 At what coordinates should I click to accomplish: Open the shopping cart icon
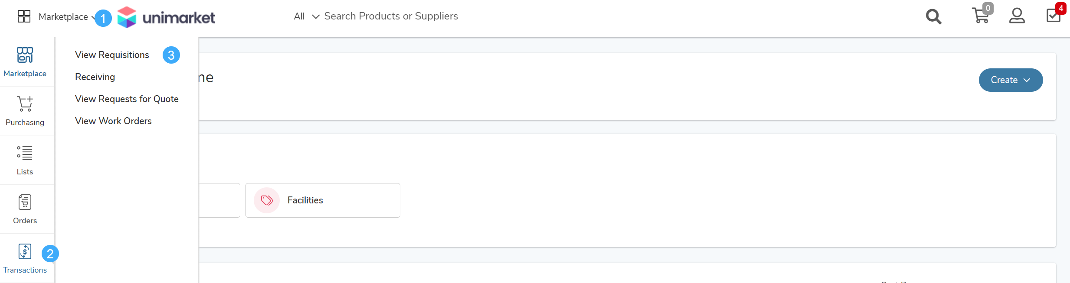[981, 16]
